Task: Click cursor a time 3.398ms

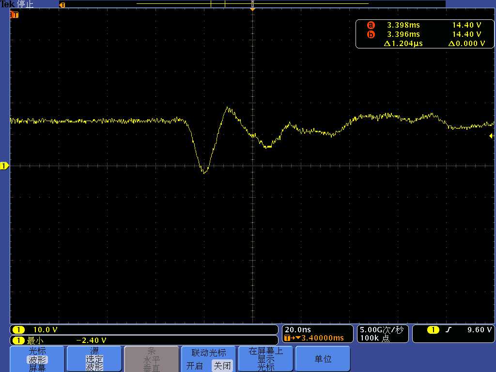Action: pos(403,25)
